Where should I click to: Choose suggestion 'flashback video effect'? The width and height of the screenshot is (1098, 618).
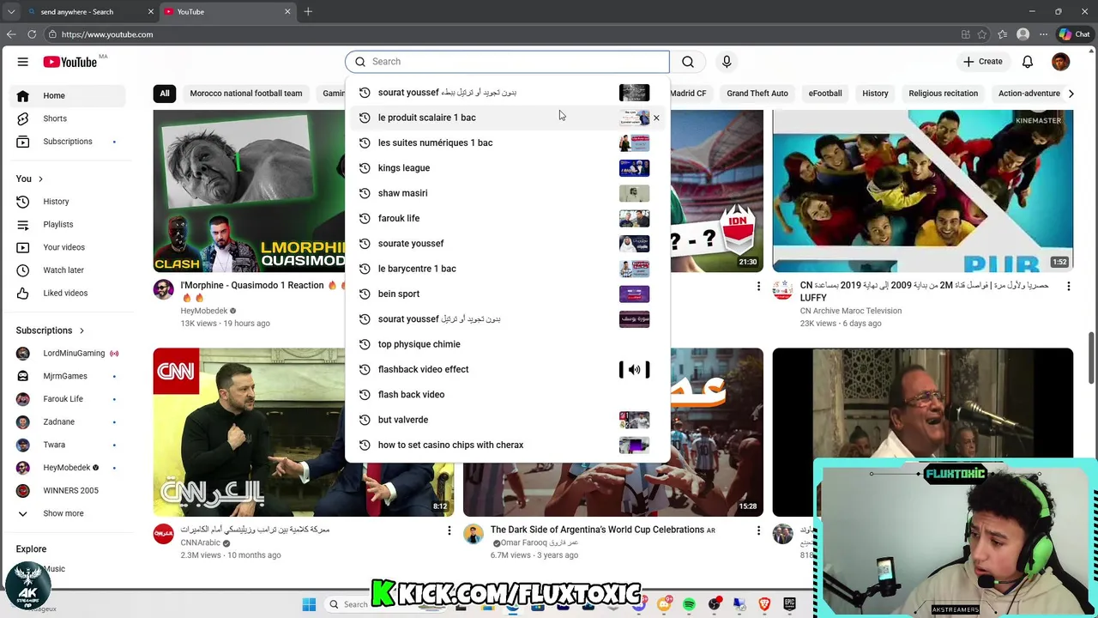(x=506, y=369)
